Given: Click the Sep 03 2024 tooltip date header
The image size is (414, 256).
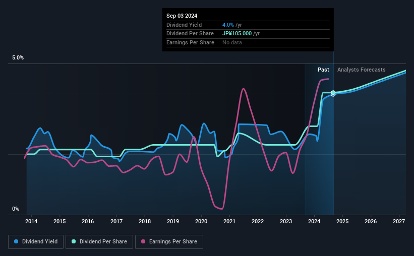Looking at the screenshot, I should point(182,16).
